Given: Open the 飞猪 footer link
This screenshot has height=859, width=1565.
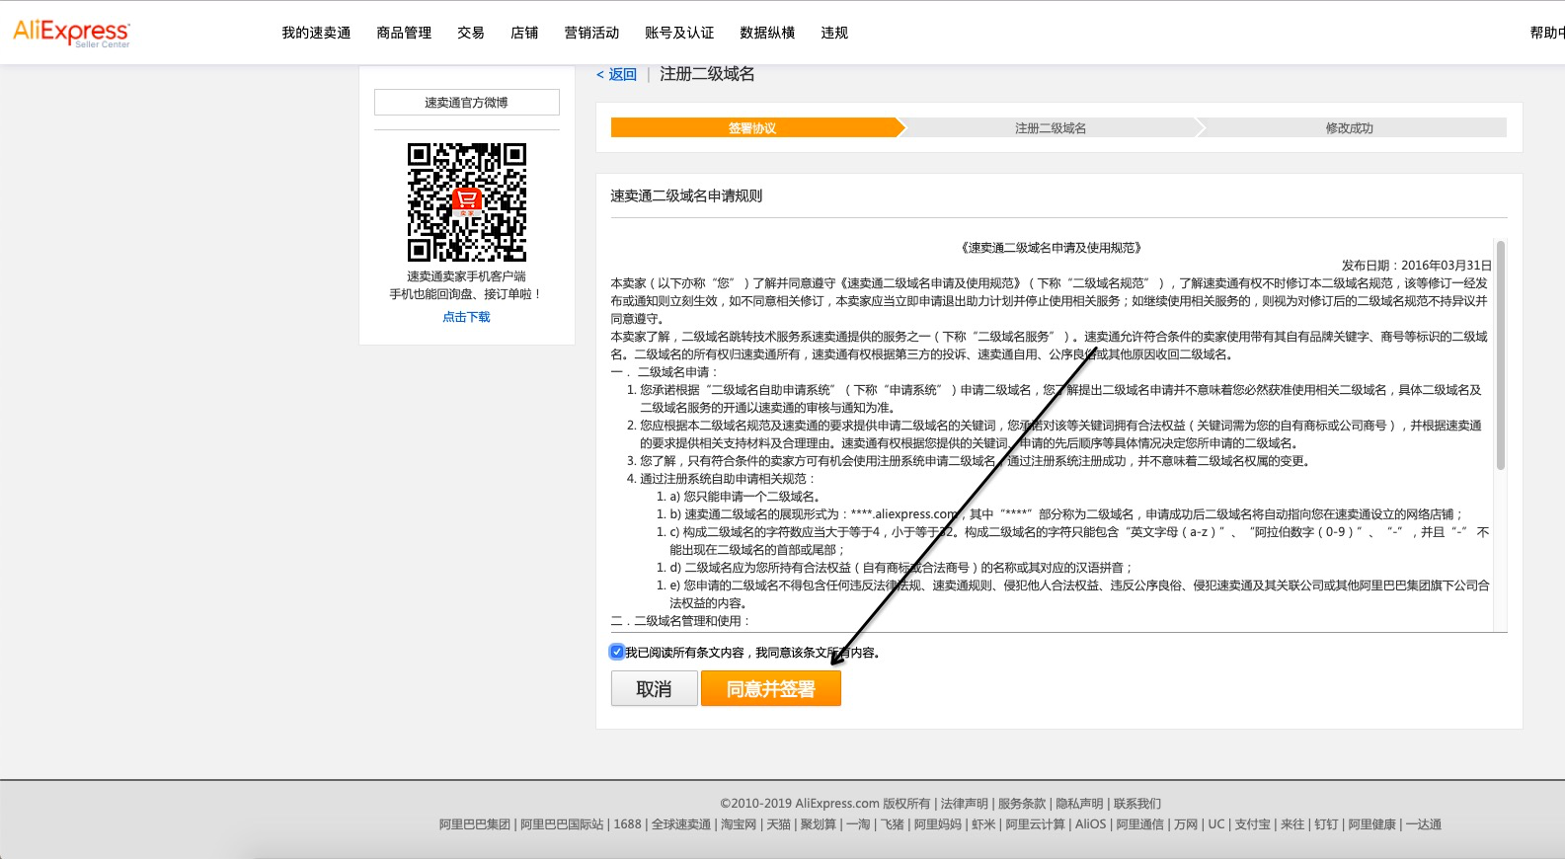Looking at the screenshot, I should point(893,824).
